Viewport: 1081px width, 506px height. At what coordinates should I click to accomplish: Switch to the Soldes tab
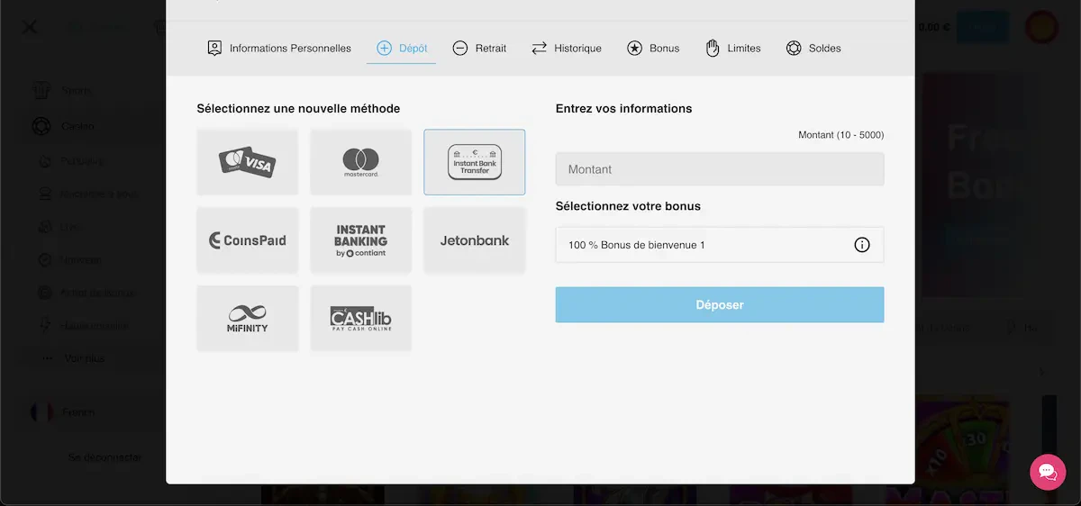(x=813, y=48)
